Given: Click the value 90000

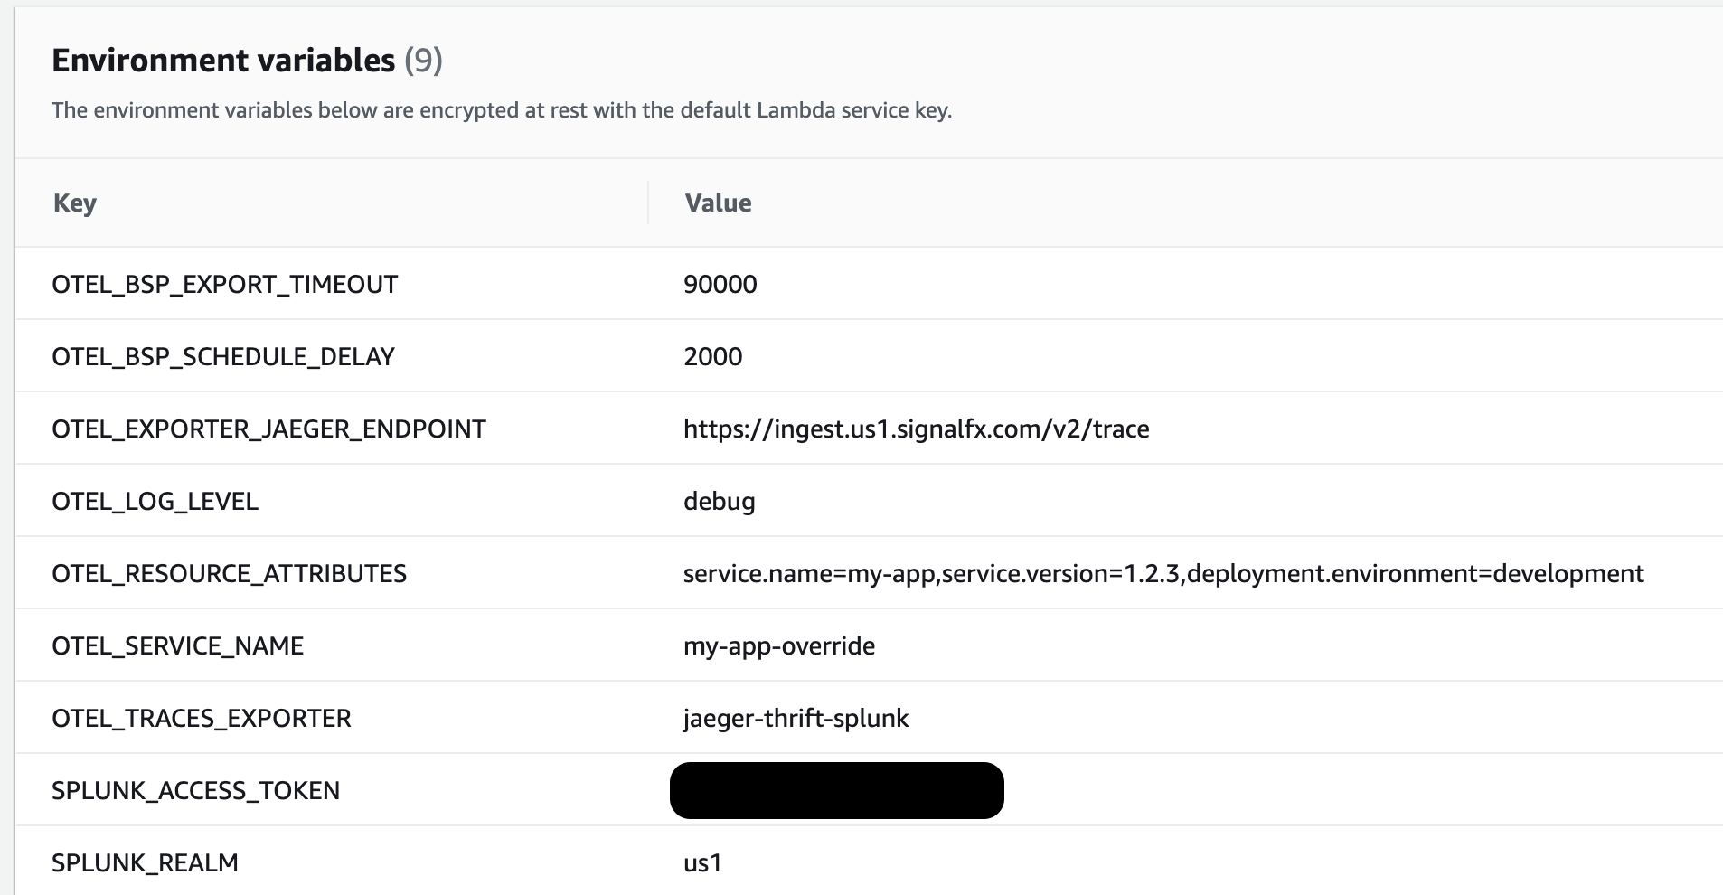Looking at the screenshot, I should [719, 284].
